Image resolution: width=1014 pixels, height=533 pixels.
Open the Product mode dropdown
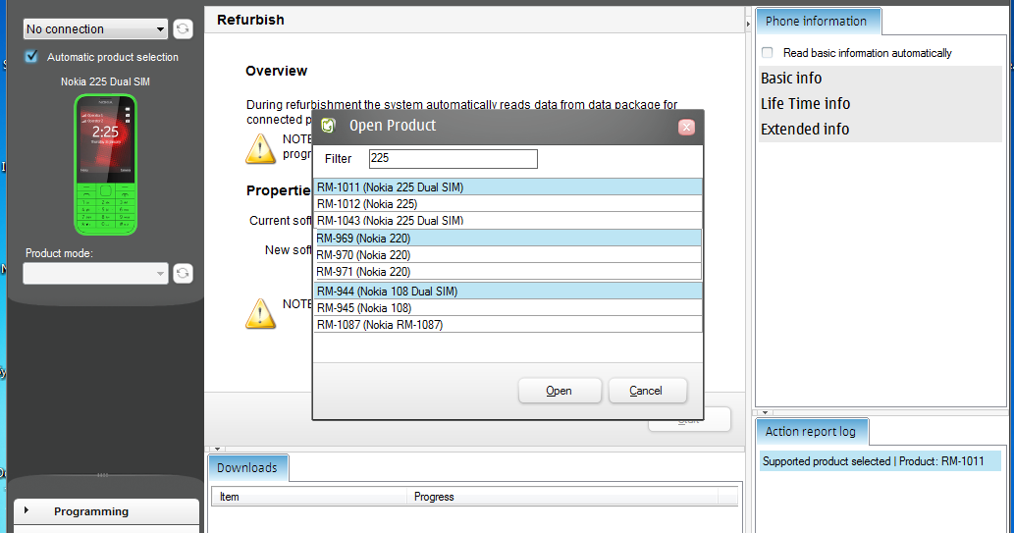point(96,274)
